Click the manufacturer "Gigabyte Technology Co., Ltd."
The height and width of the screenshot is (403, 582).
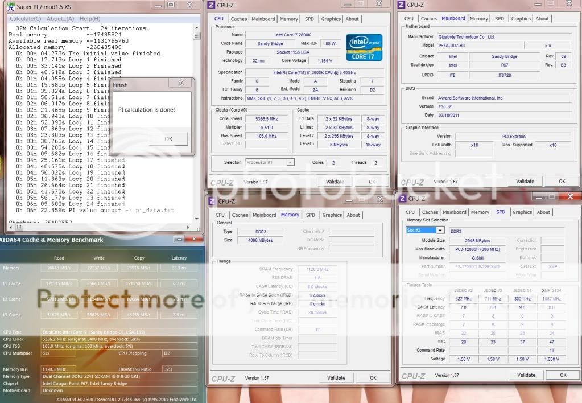(x=505, y=37)
